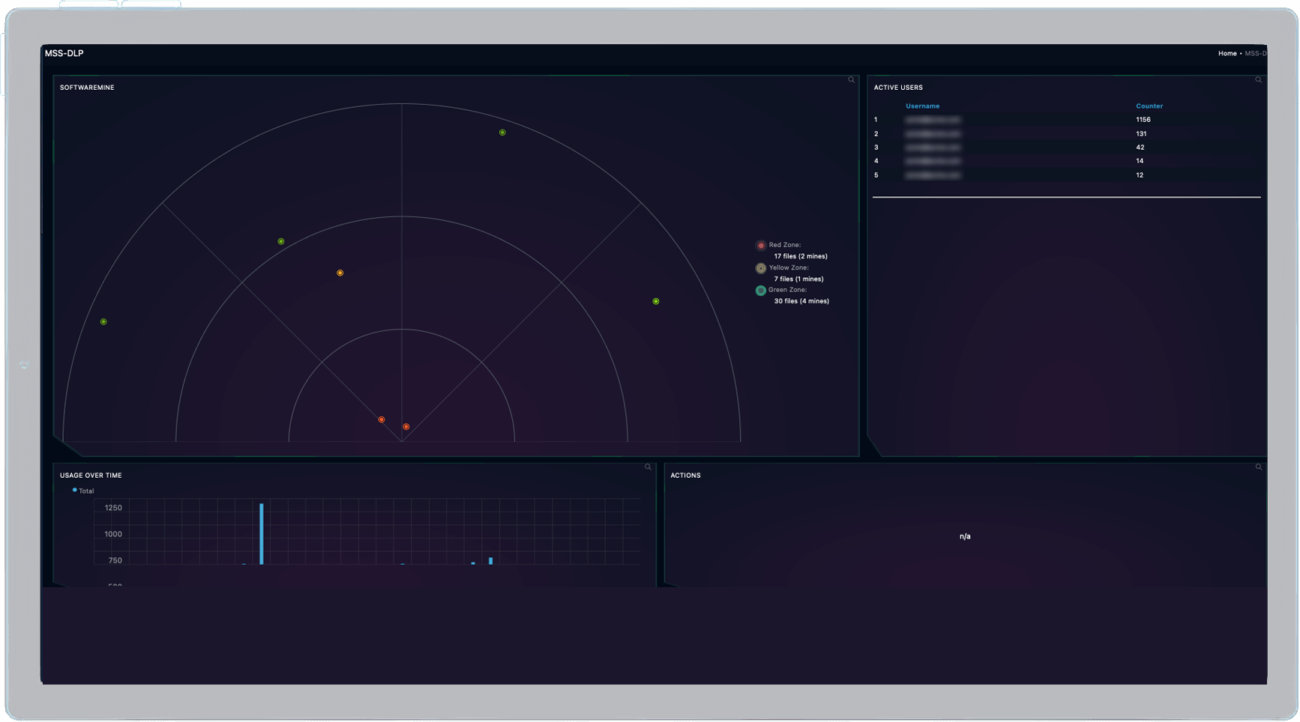Go to Home breadcrumb link

(1227, 53)
